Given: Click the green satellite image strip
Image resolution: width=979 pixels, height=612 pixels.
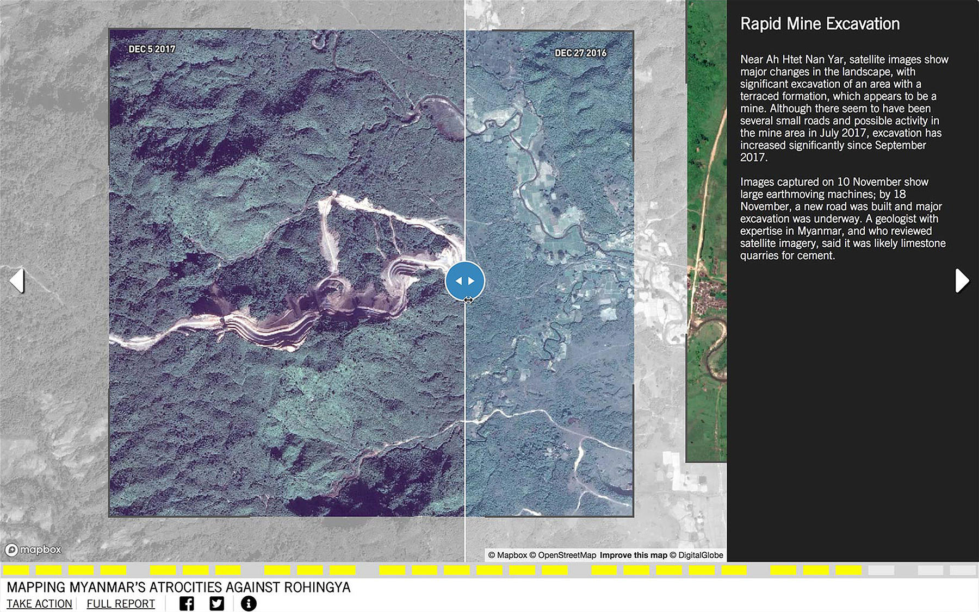Looking at the screenshot, I should point(706,231).
